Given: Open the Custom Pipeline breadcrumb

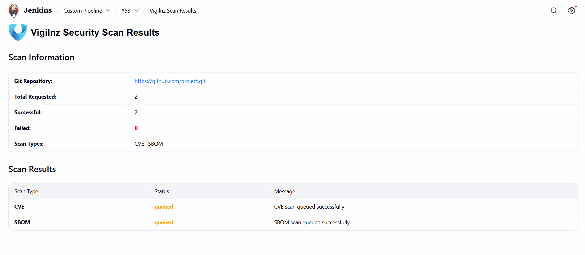Looking at the screenshot, I should [82, 11].
